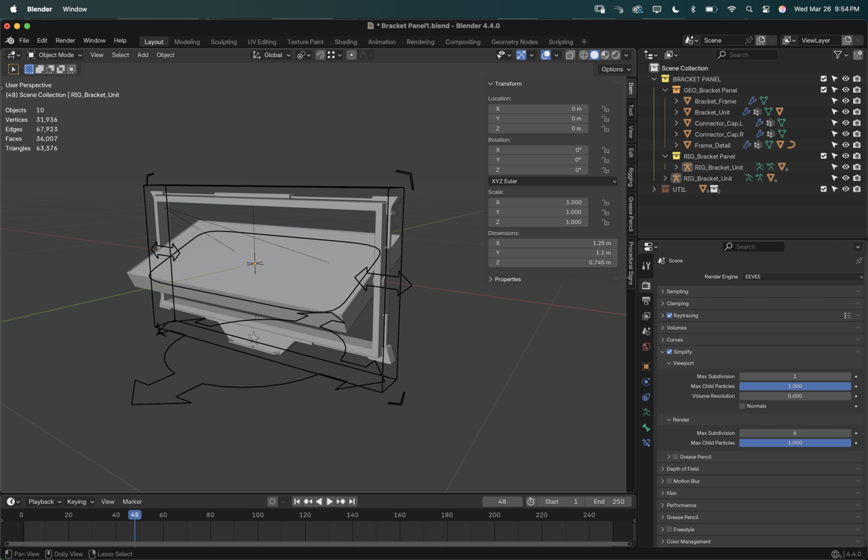
Task: Open the viewport Add menu
Action: pyautogui.click(x=142, y=55)
